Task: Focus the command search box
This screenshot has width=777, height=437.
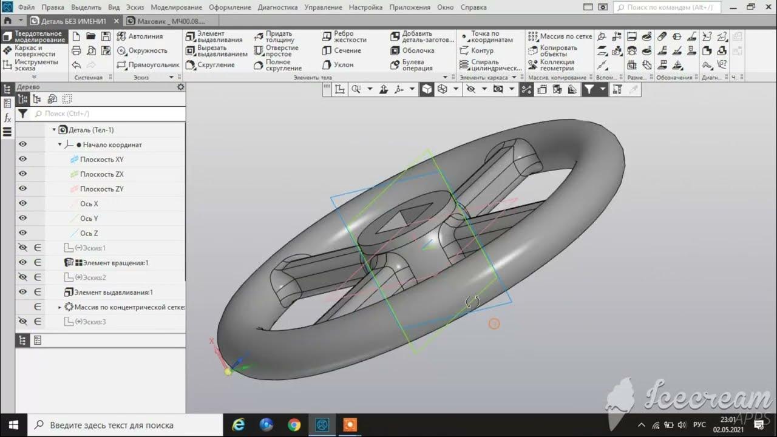Action: (667, 7)
